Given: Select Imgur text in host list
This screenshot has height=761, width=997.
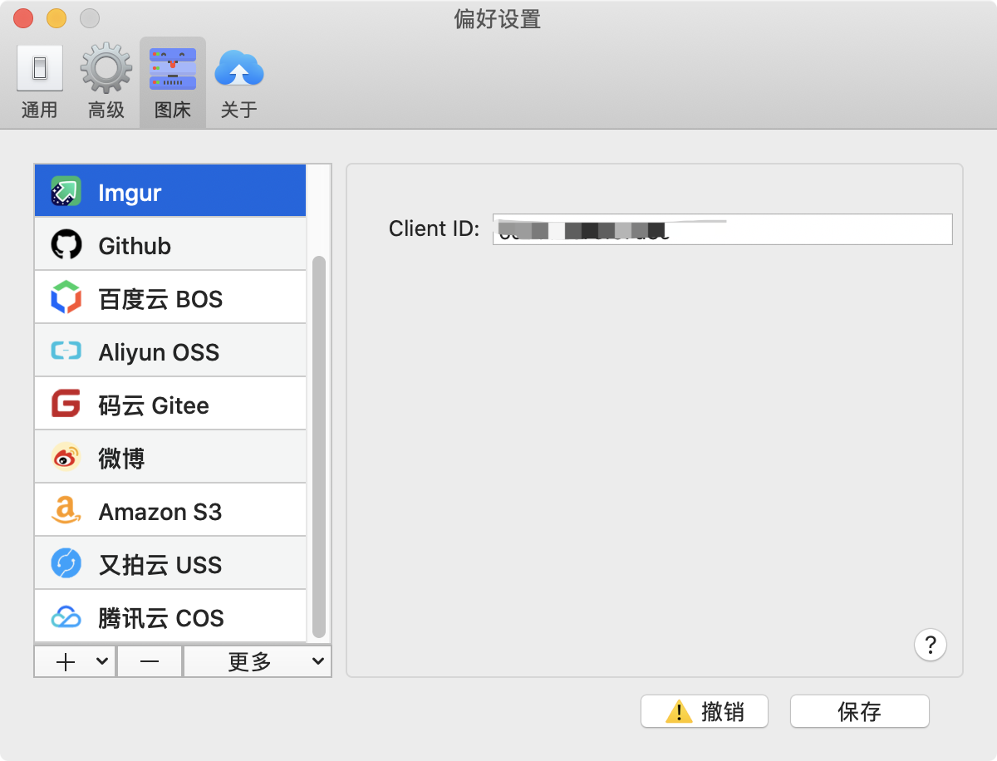Looking at the screenshot, I should point(130,193).
